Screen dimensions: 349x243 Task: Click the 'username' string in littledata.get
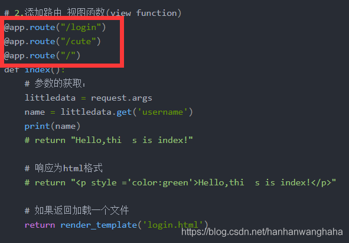click(163, 112)
